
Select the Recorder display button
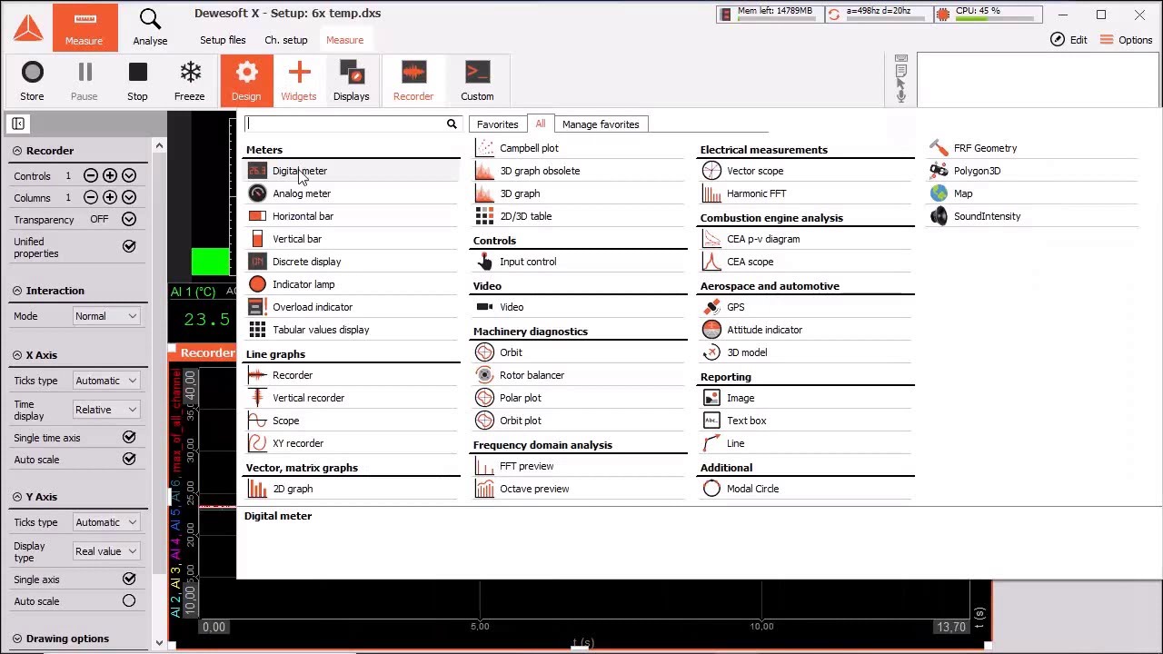click(413, 81)
